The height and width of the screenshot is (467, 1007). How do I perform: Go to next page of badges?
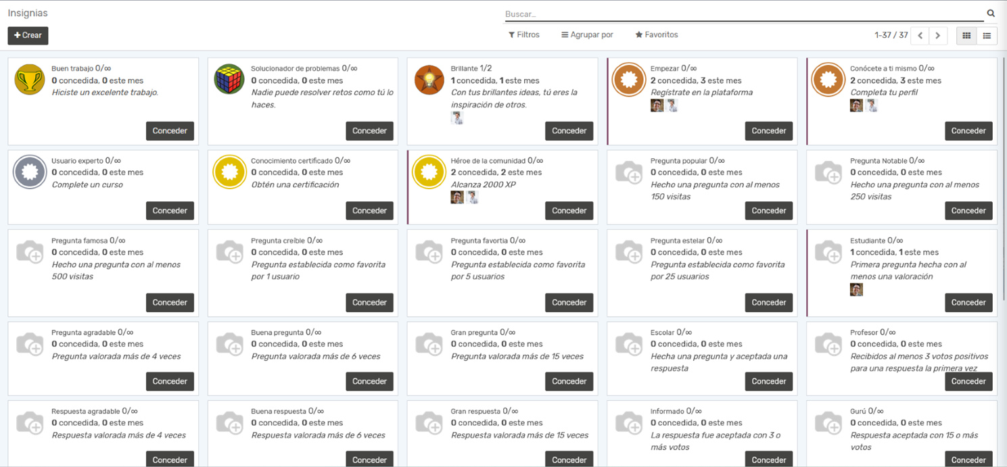[x=937, y=36]
